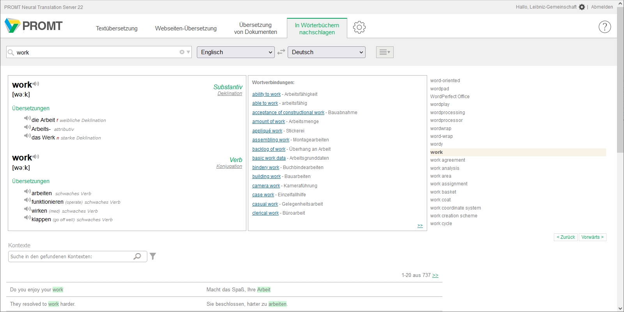Open the user settings gear near Leibniz-Gemeinschaft
Viewport: 624px width, 312px height.
tap(582, 7)
